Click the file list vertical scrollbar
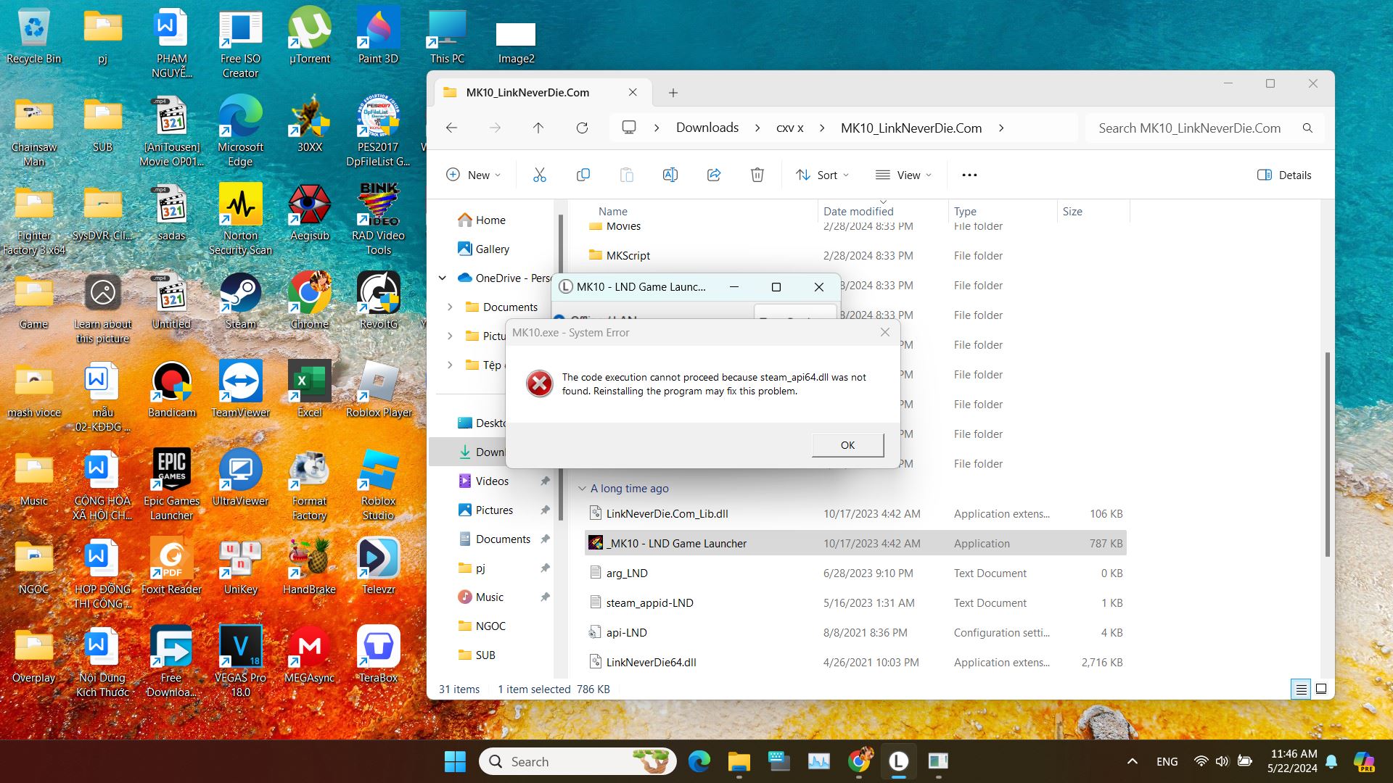This screenshot has width=1393, height=783. pos(1327,454)
